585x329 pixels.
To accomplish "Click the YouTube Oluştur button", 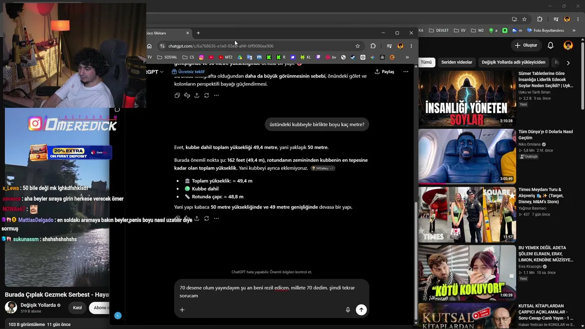I will point(526,45).
